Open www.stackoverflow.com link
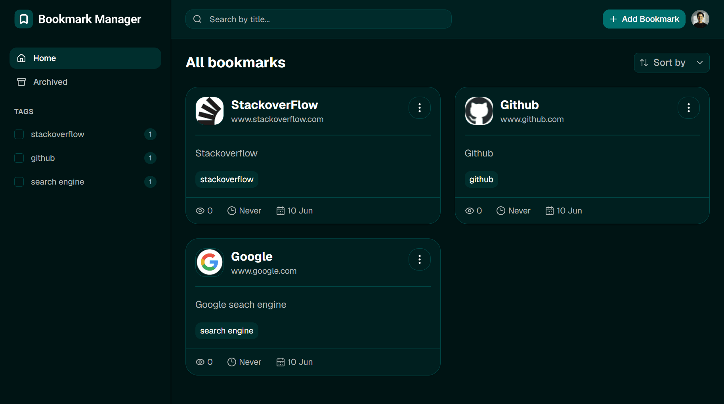 point(277,119)
